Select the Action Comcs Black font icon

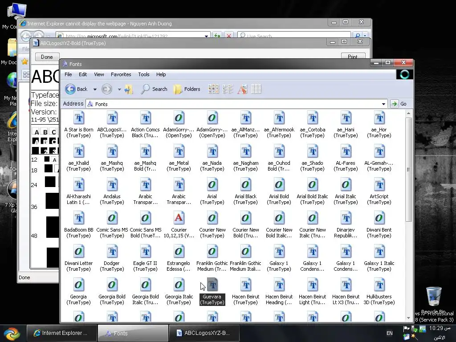[146, 118]
